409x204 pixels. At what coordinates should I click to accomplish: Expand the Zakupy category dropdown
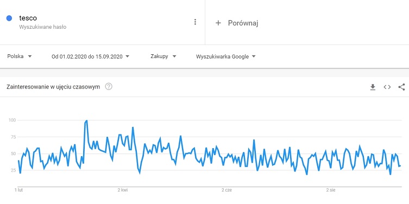(163, 56)
